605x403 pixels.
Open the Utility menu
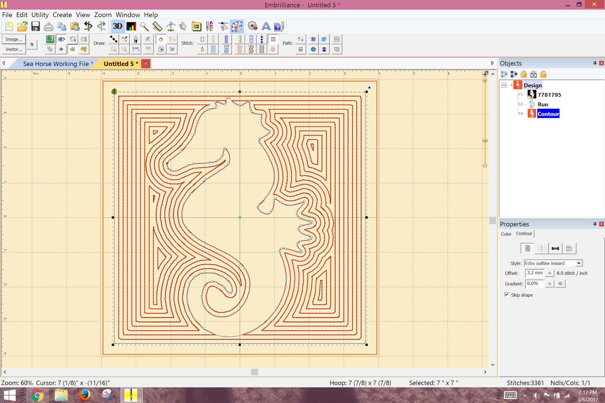(x=40, y=15)
